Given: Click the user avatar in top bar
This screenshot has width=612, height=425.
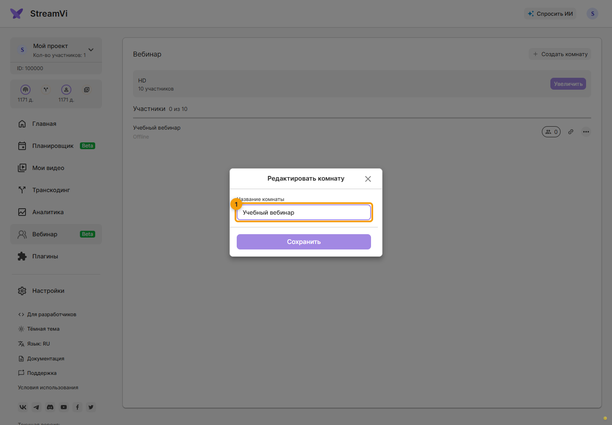Looking at the screenshot, I should 592,14.
